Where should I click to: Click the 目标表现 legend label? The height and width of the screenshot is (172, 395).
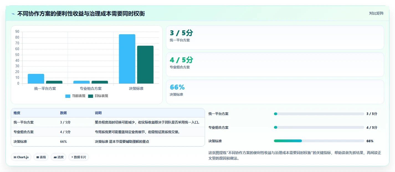(x=101, y=96)
